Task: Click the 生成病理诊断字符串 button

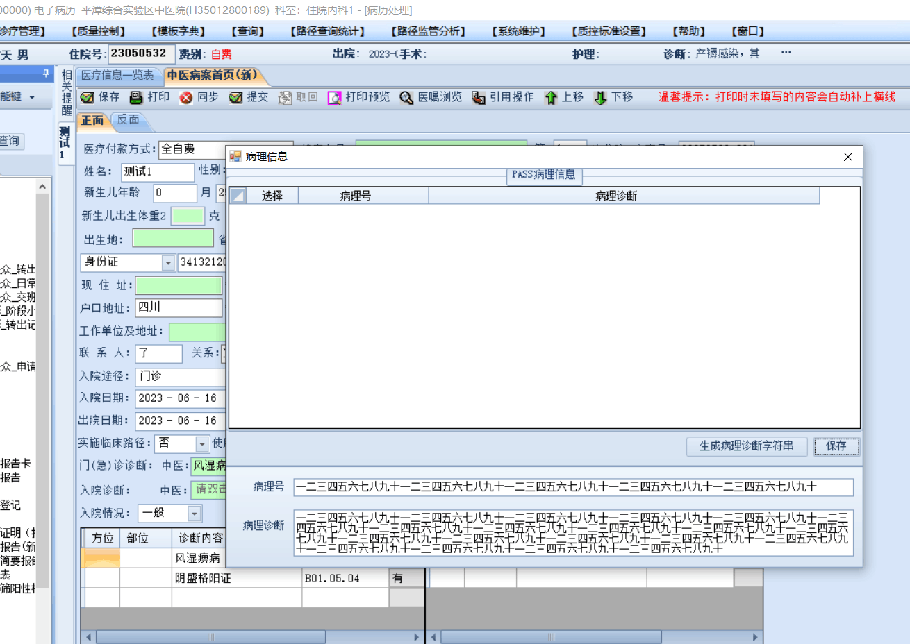Action: click(x=747, y=446)
